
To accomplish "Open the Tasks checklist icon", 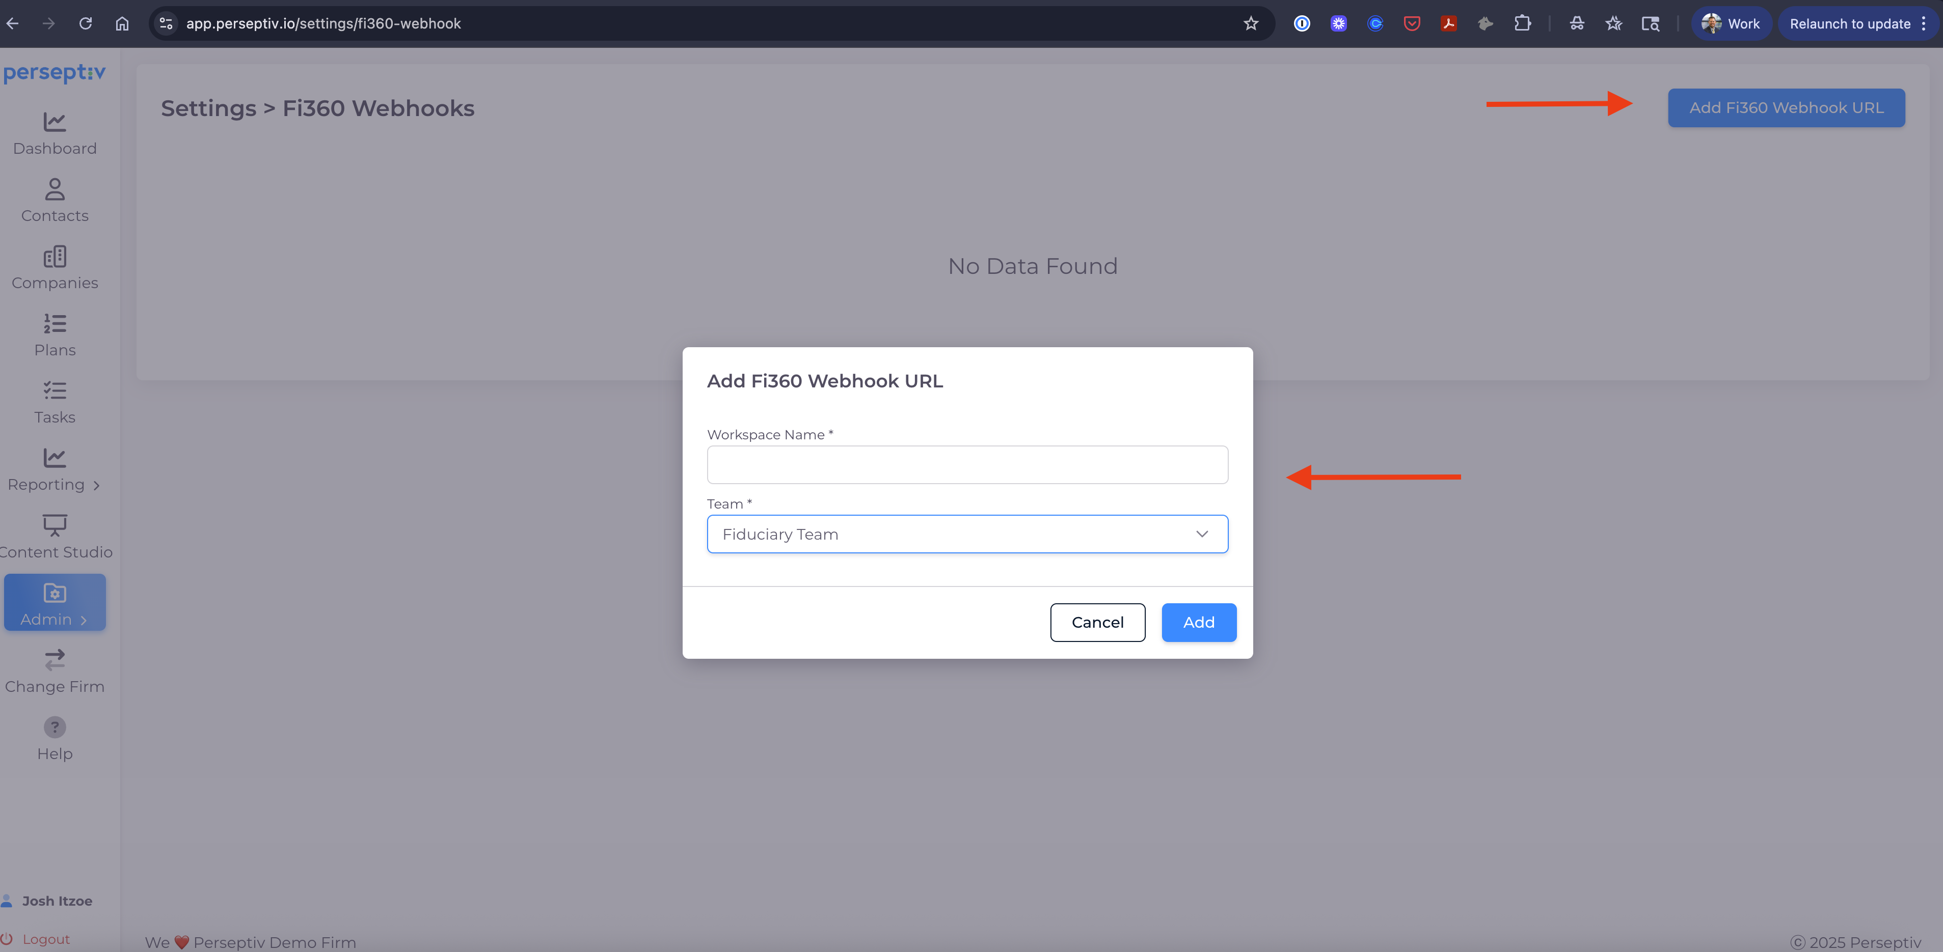I will pyautogui.click(x=55, y=390).
